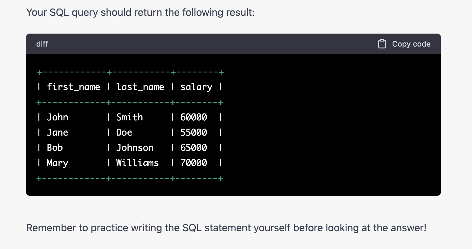Click the last name Johnson
The height and width of the screenshot is (249, 472).
135,148
